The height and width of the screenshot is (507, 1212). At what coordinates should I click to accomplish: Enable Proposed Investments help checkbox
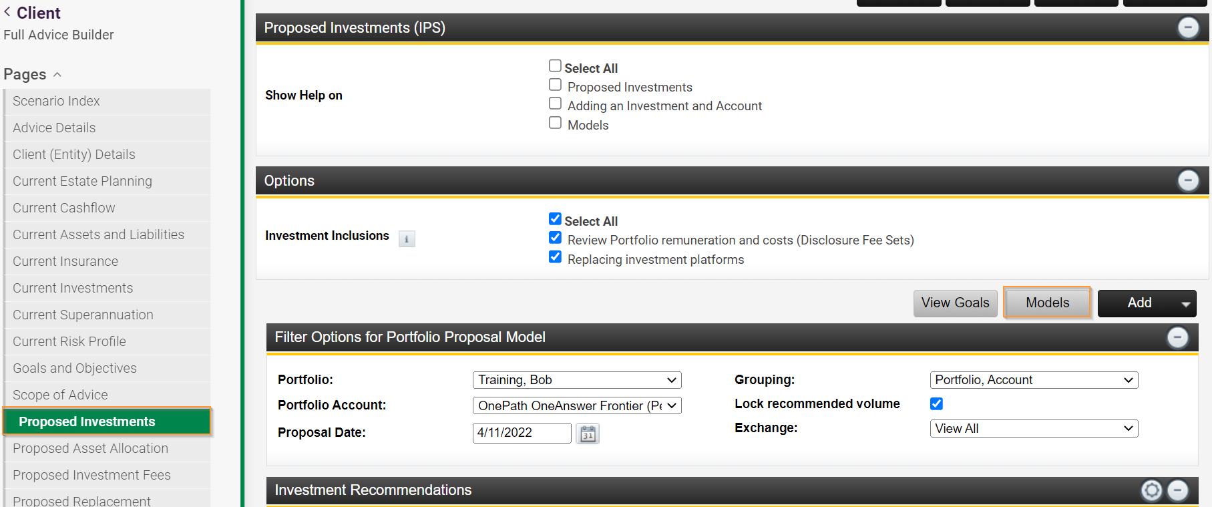[x=555, y=85]
